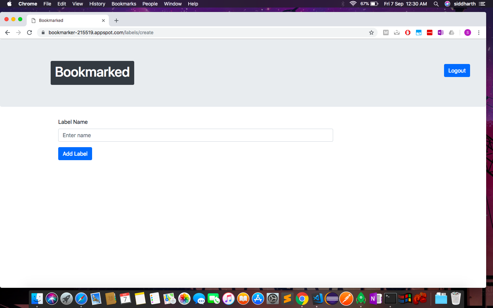
Task: Open the Bookmarks menu
Action: (124, 4)
